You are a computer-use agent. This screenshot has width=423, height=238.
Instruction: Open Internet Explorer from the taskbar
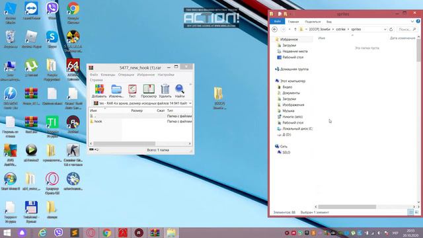42,233
